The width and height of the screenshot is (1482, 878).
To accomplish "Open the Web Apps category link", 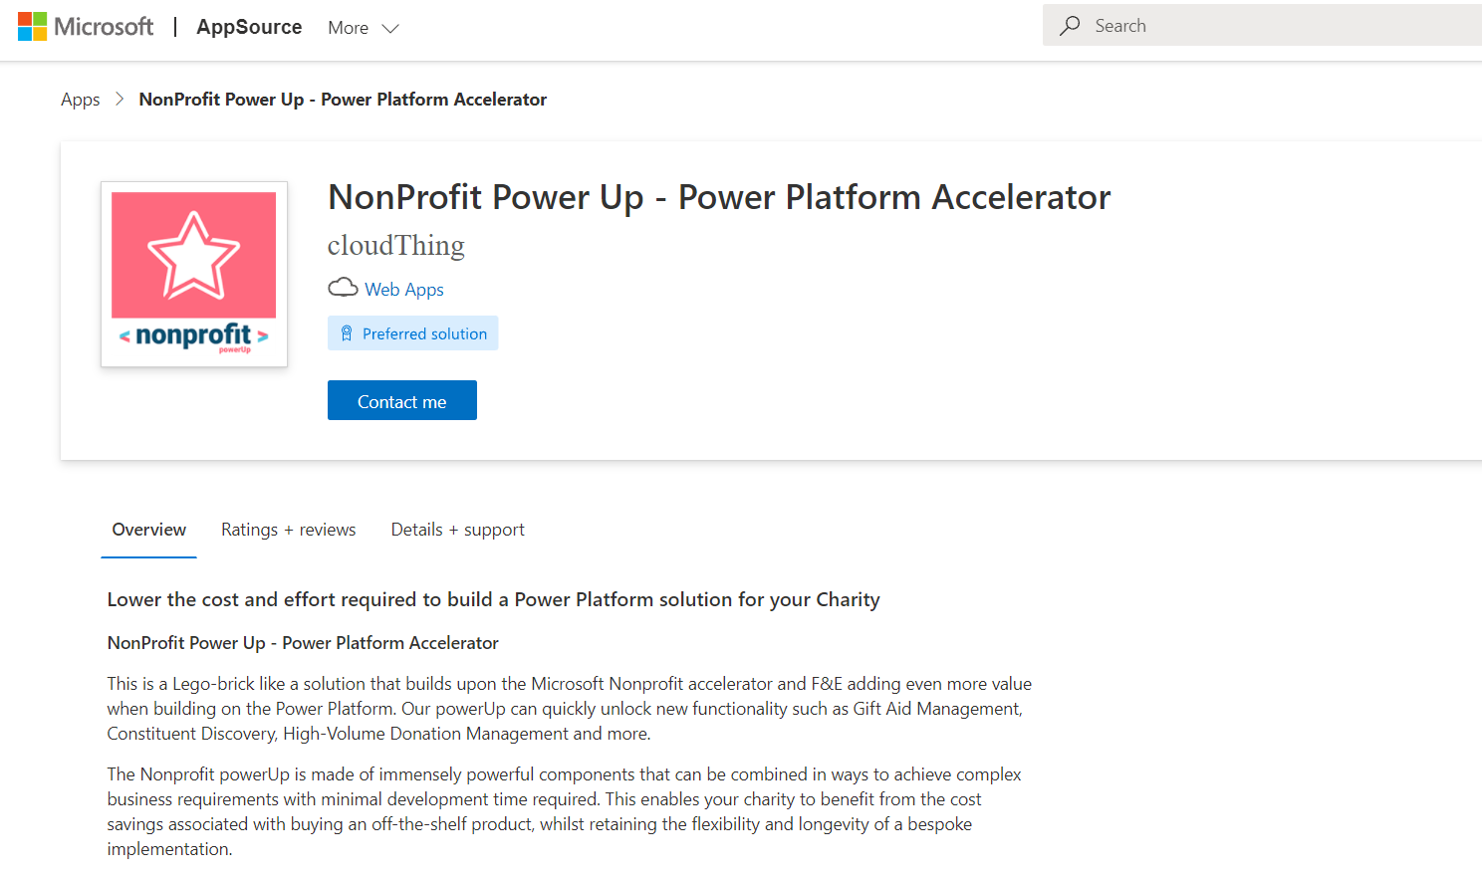I will click(x=404, y=289).
